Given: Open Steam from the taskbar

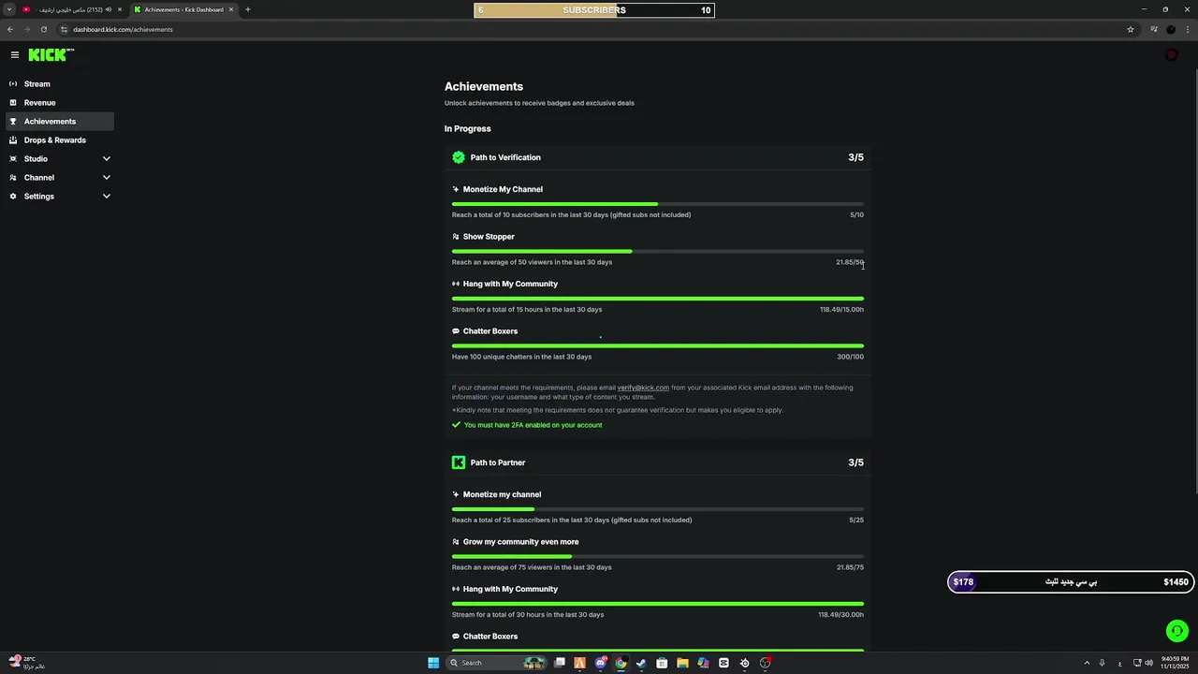Looking at the screenshot, I should [641, 663].
